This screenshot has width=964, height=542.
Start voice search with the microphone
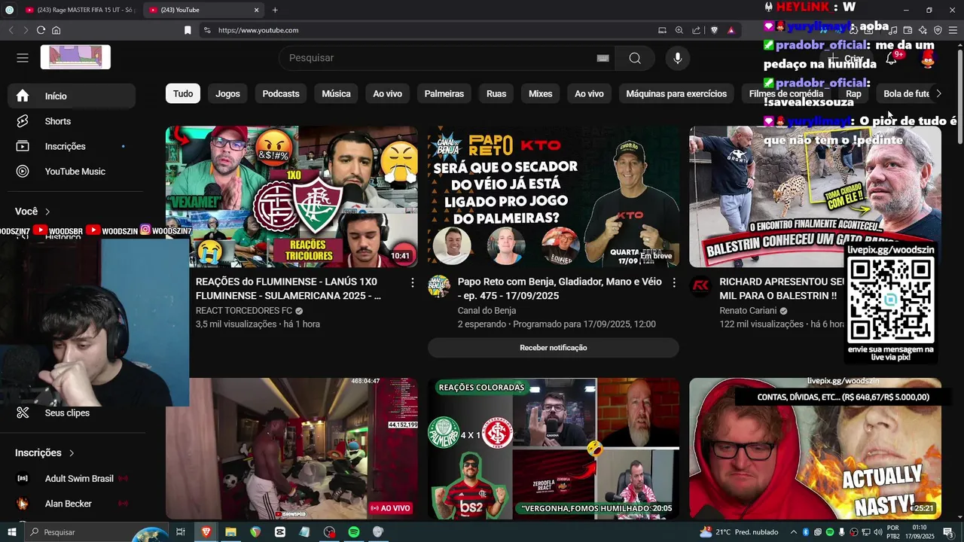(678, 58)
